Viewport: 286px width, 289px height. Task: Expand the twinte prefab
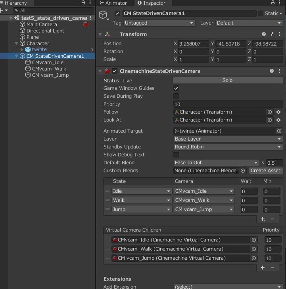22,49
